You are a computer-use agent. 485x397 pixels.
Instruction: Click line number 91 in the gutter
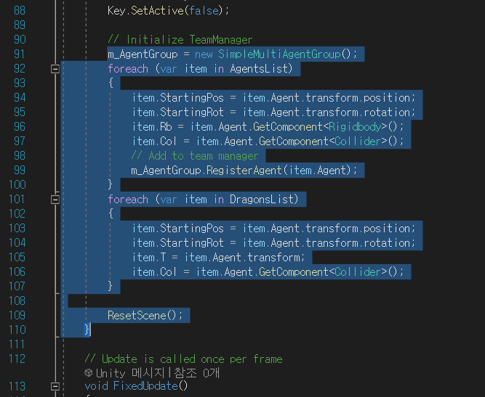click(x=19, y=54)
